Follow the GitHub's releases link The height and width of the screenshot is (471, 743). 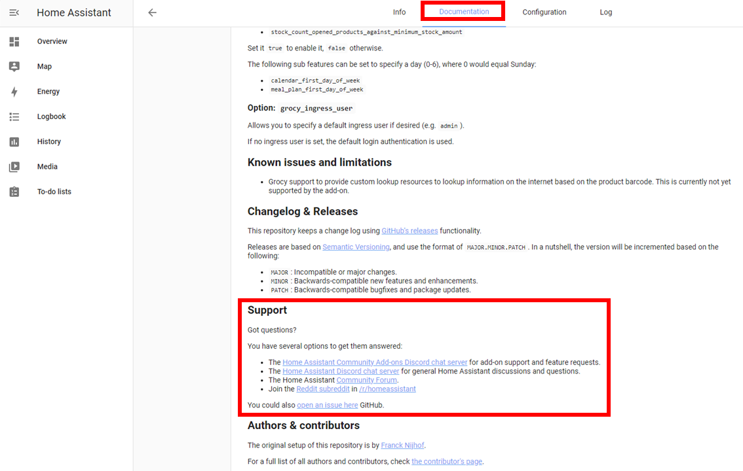tap(410, 231)
